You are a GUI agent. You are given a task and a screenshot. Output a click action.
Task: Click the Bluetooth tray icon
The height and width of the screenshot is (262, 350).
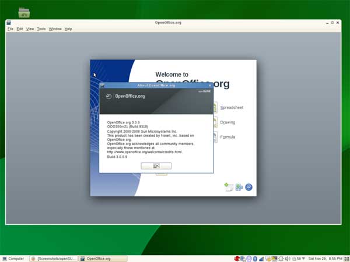255,258
